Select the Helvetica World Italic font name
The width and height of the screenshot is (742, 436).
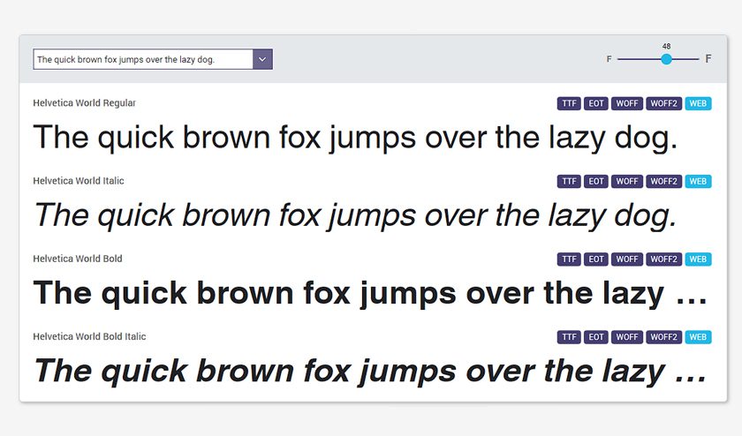click(79, 181)
